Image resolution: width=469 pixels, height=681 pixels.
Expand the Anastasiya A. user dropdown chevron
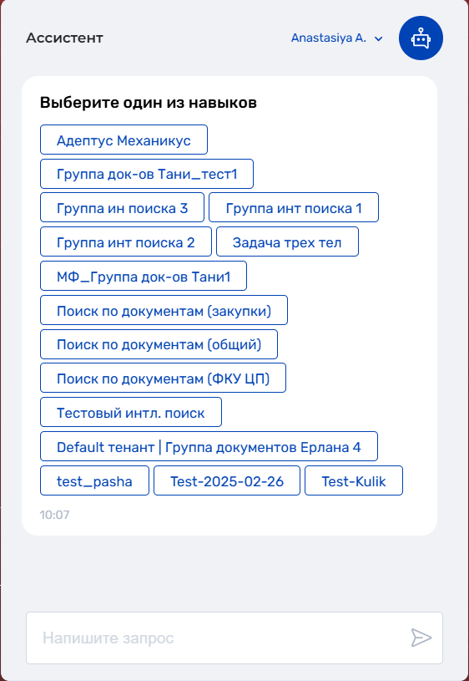point(378,38)
